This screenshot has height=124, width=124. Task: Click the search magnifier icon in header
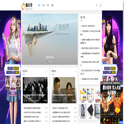tap(96, 5)
